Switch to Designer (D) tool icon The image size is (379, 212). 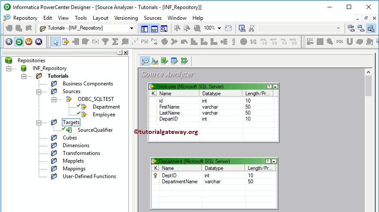click(x=19, y=42)
